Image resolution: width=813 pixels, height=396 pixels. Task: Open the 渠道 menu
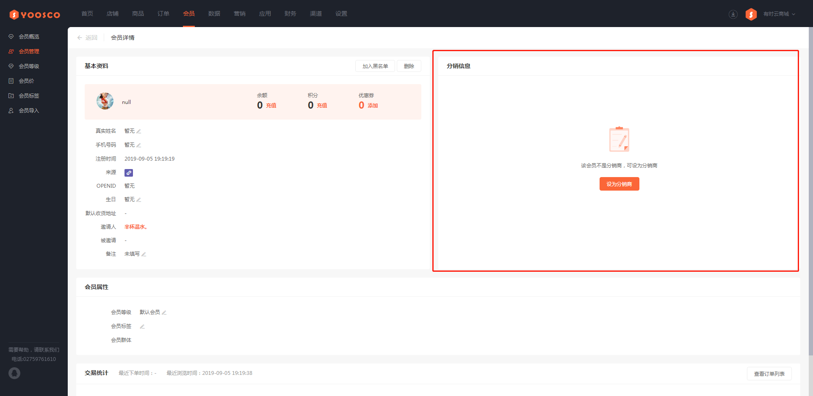(x=316, y=14)
